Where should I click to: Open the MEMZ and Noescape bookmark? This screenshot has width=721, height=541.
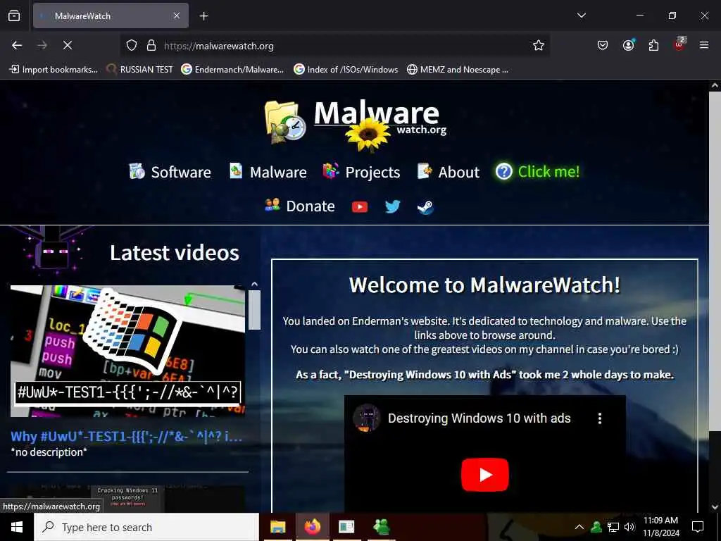[458, 70]
